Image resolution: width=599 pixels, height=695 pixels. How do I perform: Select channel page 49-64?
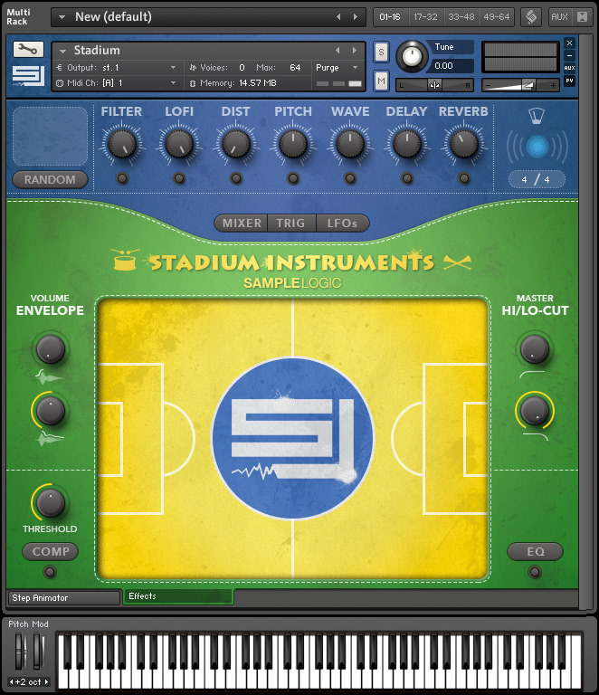(496, 17)
